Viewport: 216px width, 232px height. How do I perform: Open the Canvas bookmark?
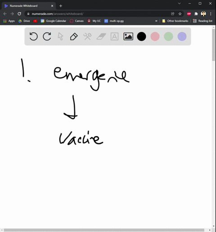coord(76,21)
